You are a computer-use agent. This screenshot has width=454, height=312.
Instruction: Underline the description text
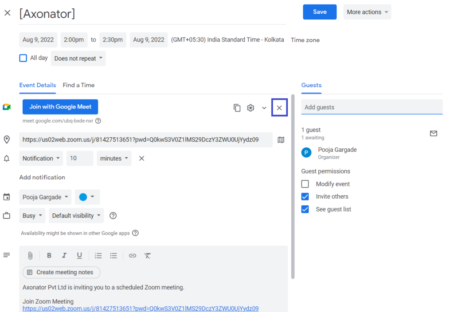click(x=79, y=255)
